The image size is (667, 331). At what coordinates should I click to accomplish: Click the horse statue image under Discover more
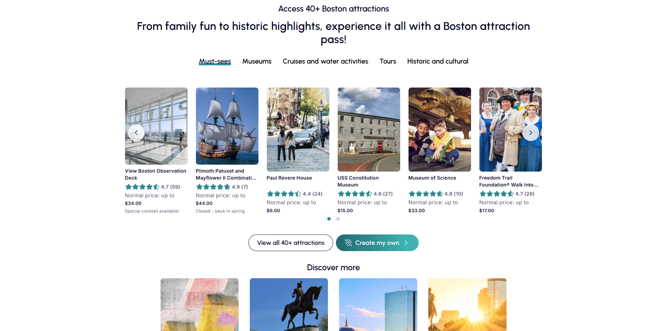pyautogui.click(x=289, y=304)
